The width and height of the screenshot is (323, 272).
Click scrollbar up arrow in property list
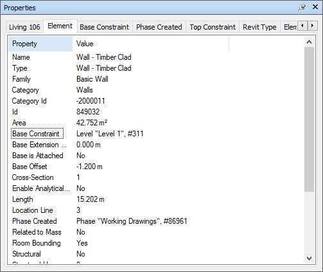(309, 42)
